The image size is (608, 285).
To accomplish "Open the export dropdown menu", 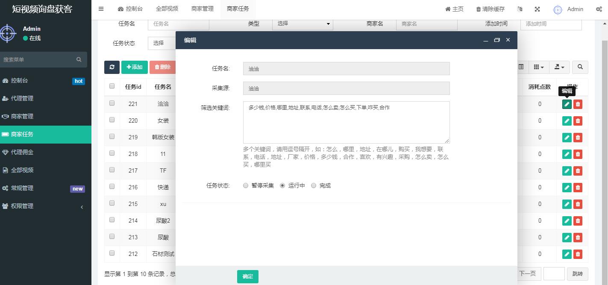I will [x=559, y=67].
